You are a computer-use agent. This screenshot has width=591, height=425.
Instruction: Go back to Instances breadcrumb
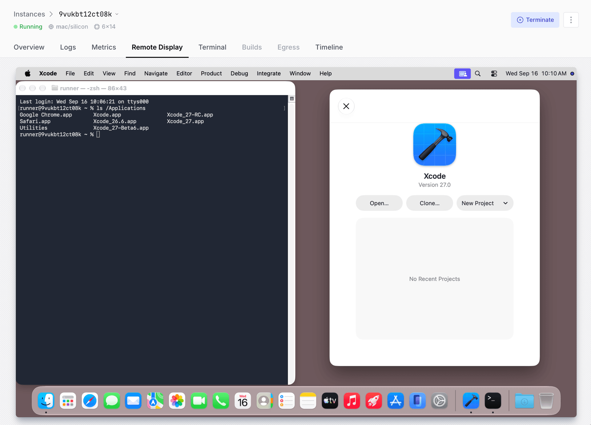29,14
